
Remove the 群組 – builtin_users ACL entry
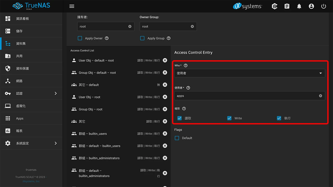click(x=165, y=133)
